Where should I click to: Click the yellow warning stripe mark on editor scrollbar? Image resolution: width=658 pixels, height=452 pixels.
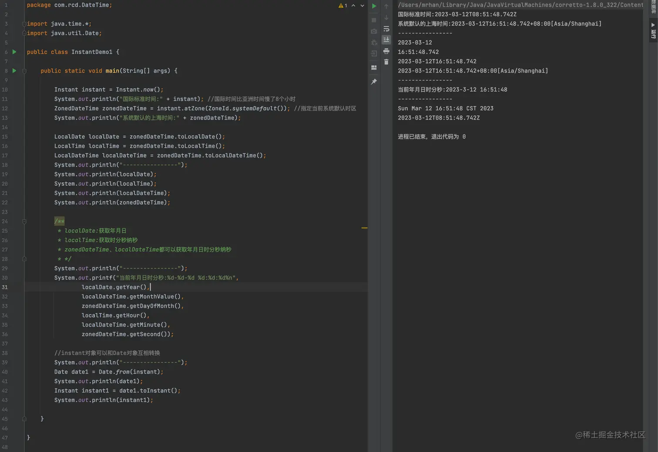[364, 228]
